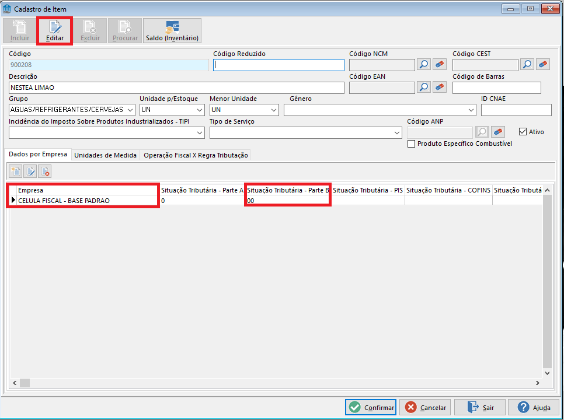Click the Confirmar button
564x420 pixels.
tap(371, 407)
